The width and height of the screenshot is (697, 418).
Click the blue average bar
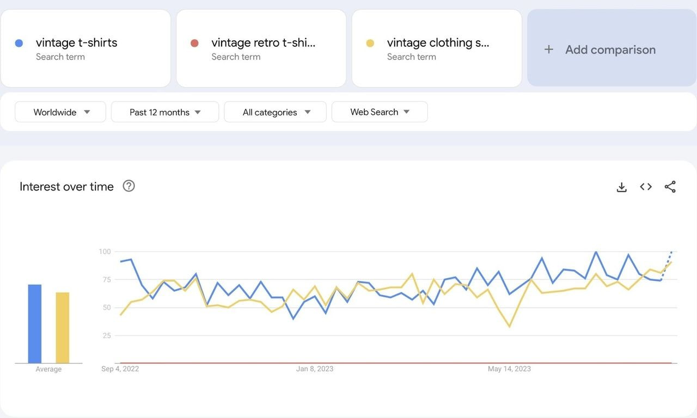point(35,324)
